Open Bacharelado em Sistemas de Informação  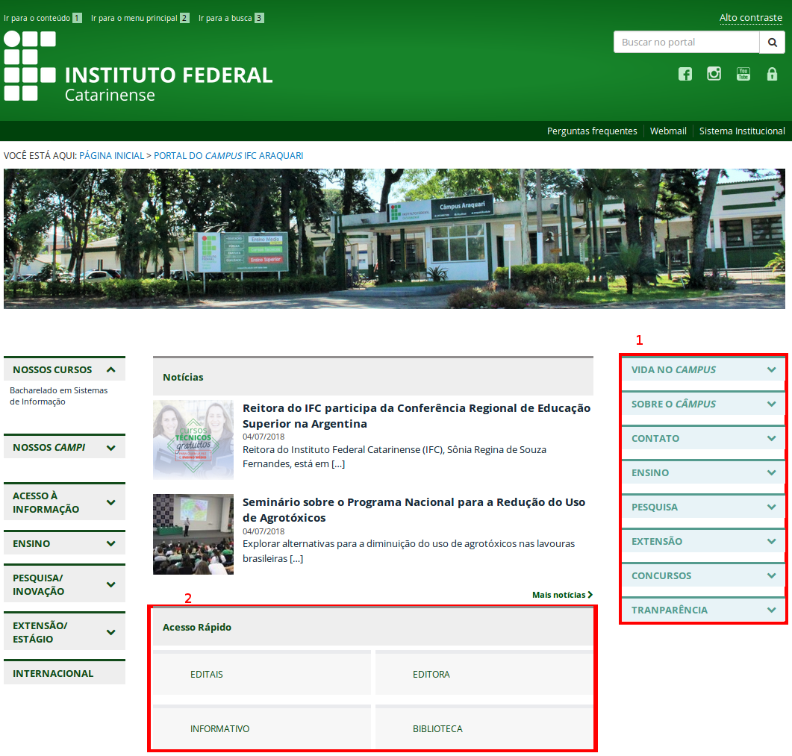coord(58,396)
